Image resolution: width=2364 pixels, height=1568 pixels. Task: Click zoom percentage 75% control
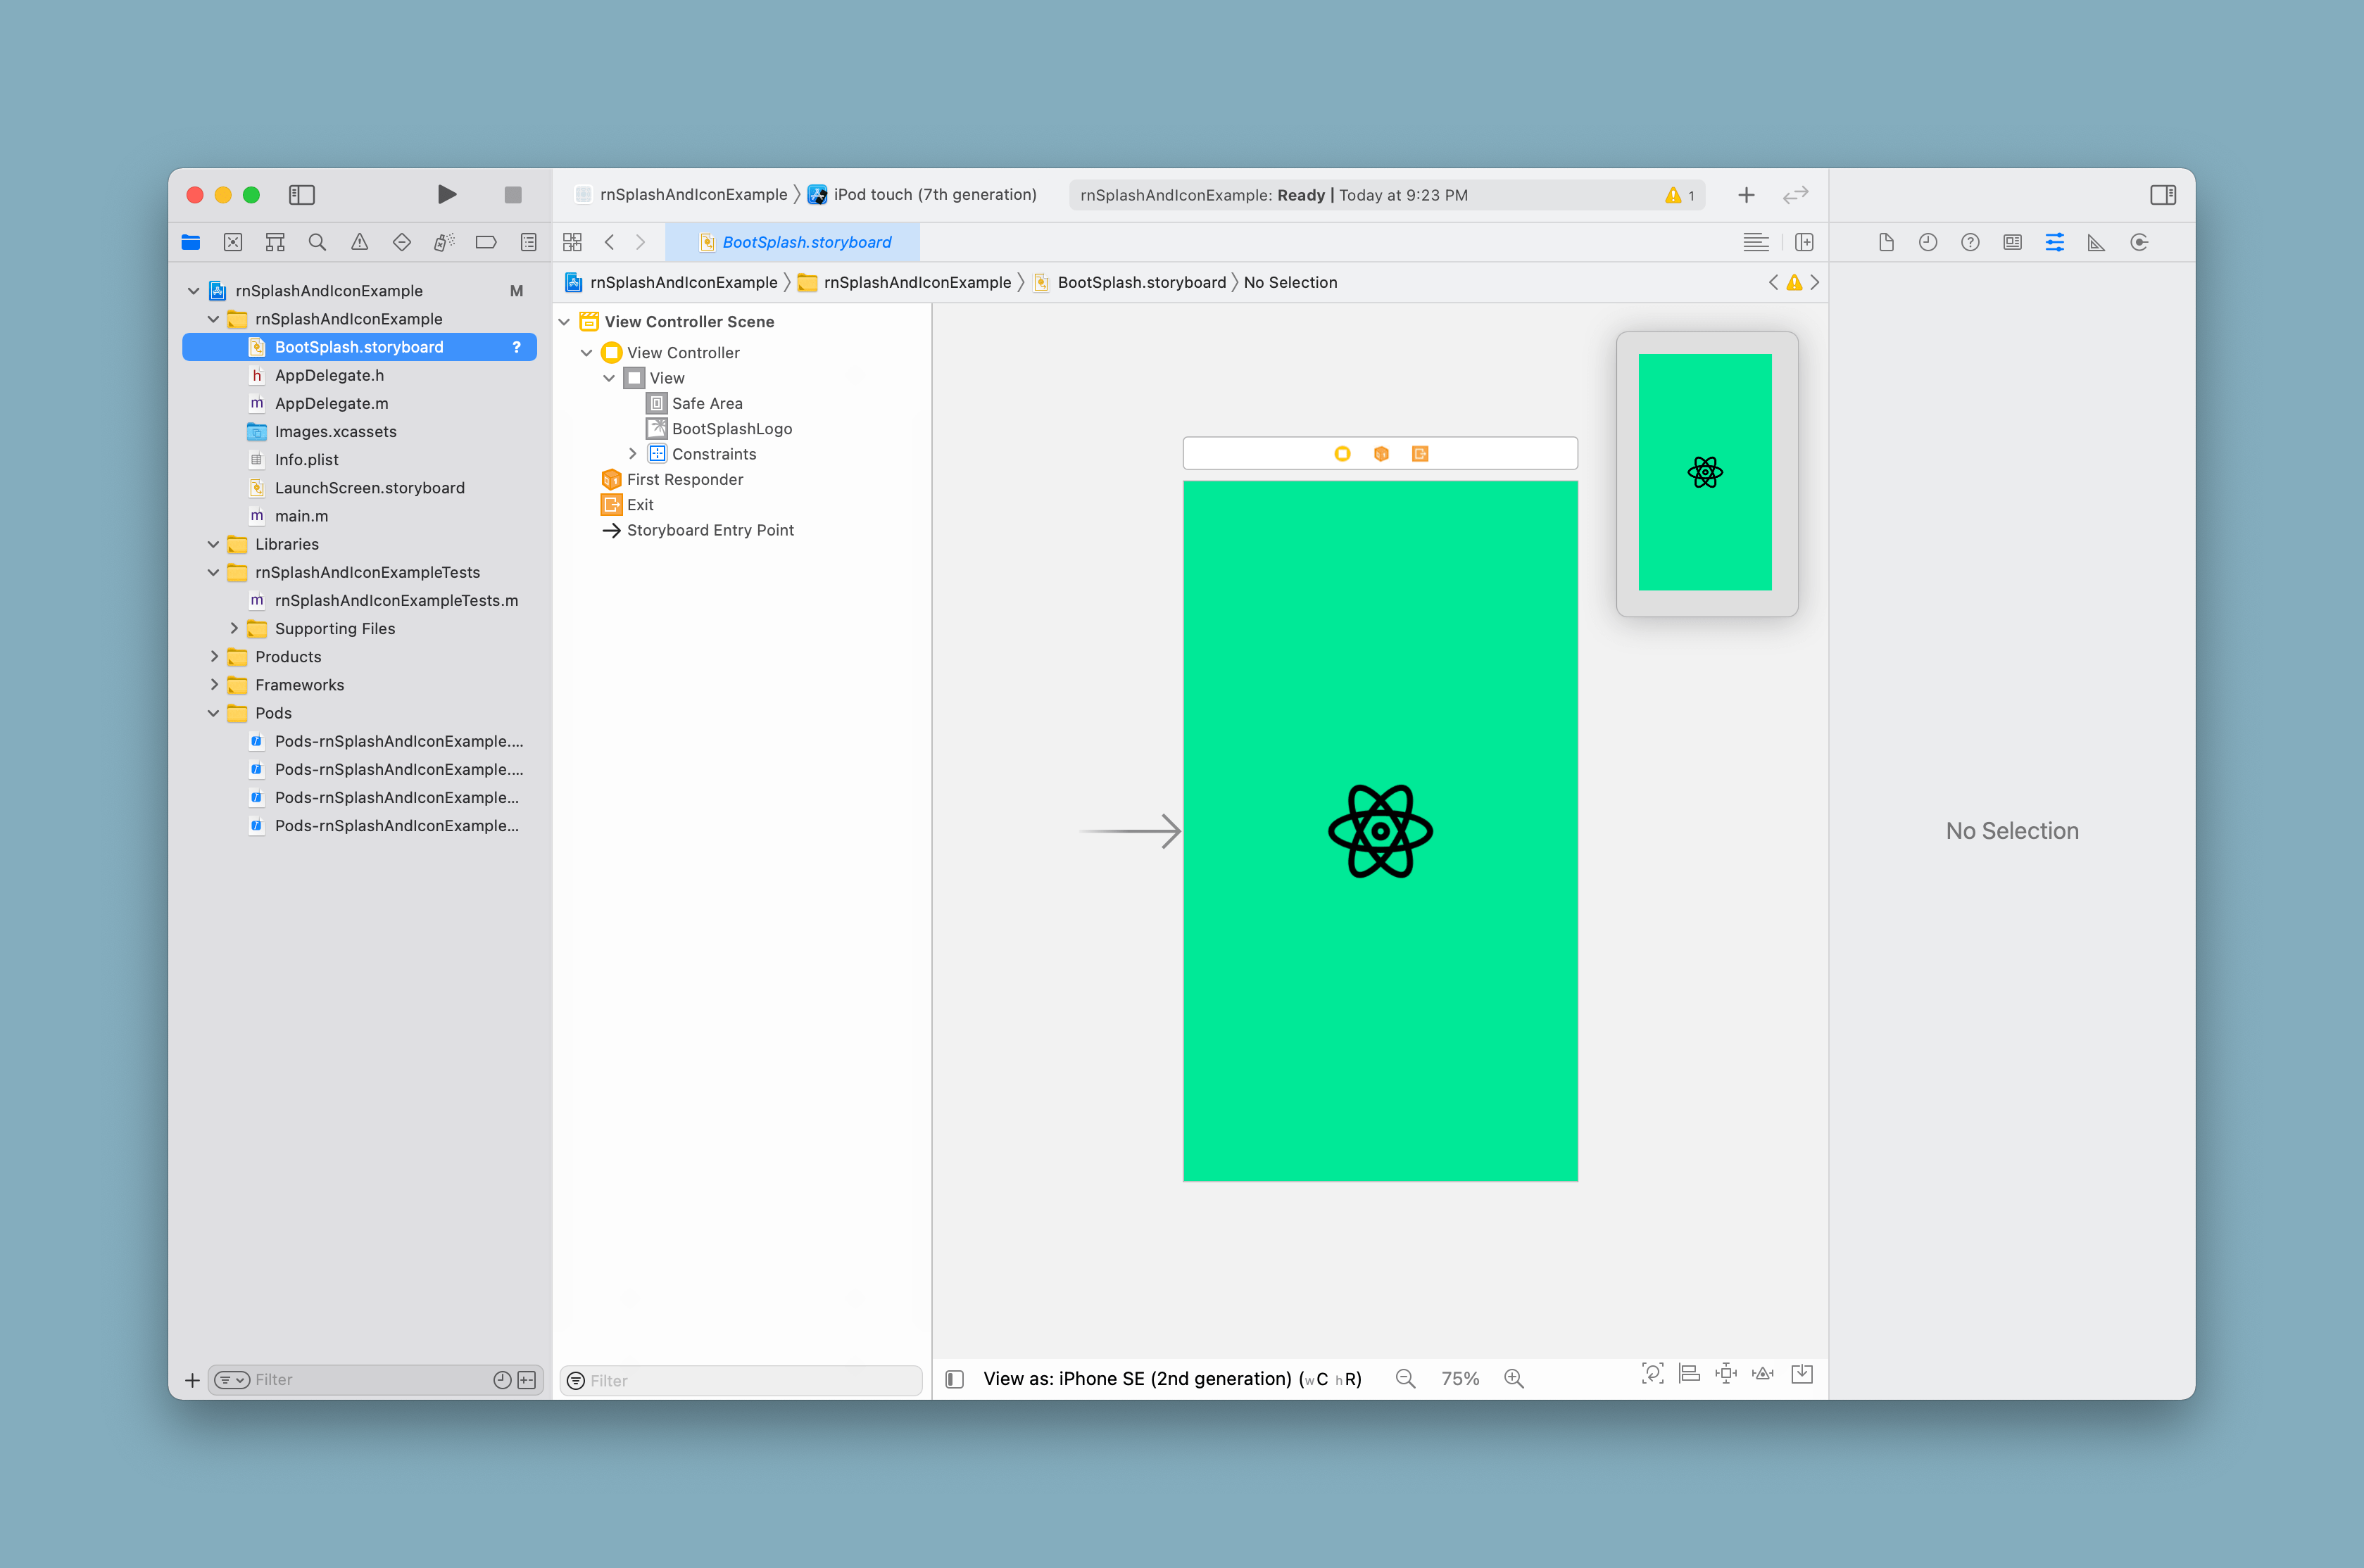point(1459,1379)
